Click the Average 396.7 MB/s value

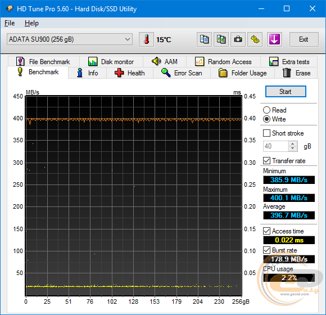289,215
